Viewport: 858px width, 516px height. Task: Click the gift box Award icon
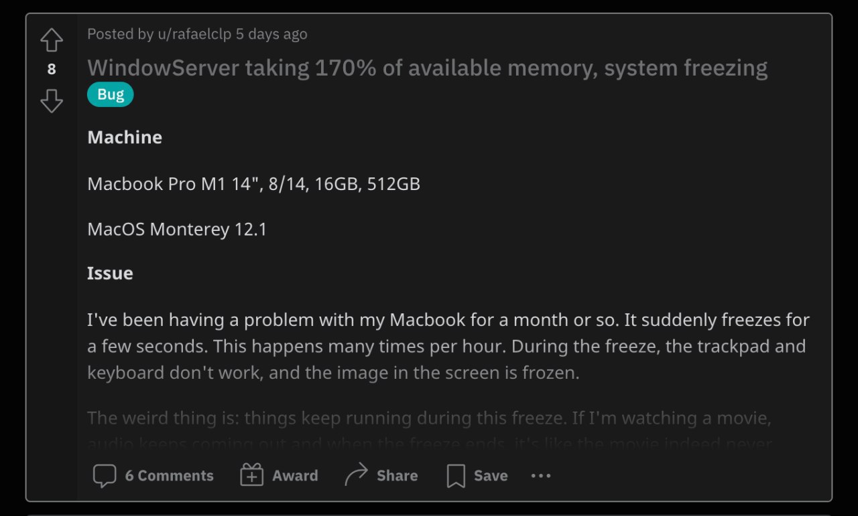click(251, 475)
